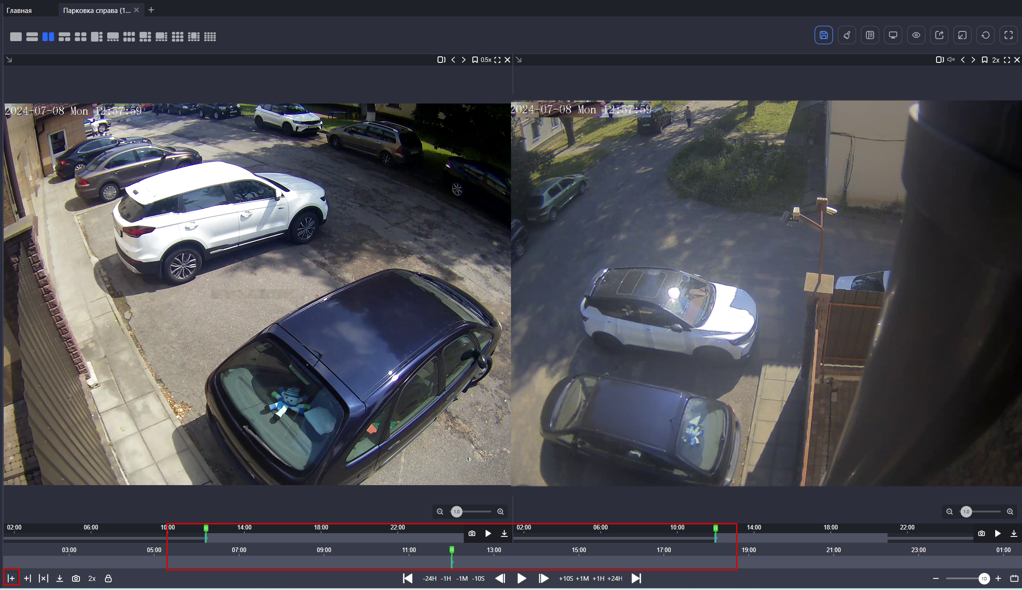Image resolution: width=1022 pixels, height=590 pixels.
Task: Click the export share arrow icon
Action: click(x=939, y=35)
